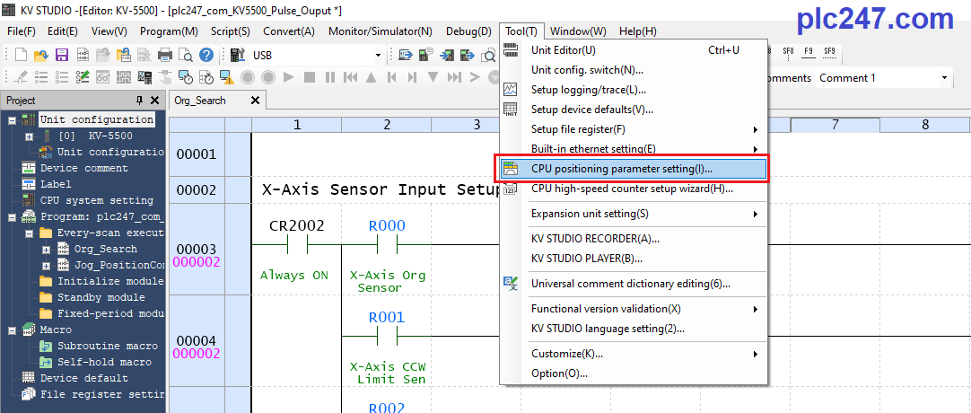Click the Pause button in the simulator toolbar
Screen dimensions: 971x413
point(330,77)
